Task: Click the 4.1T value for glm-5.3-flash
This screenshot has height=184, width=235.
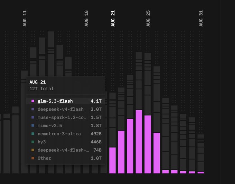Action: 96,101
